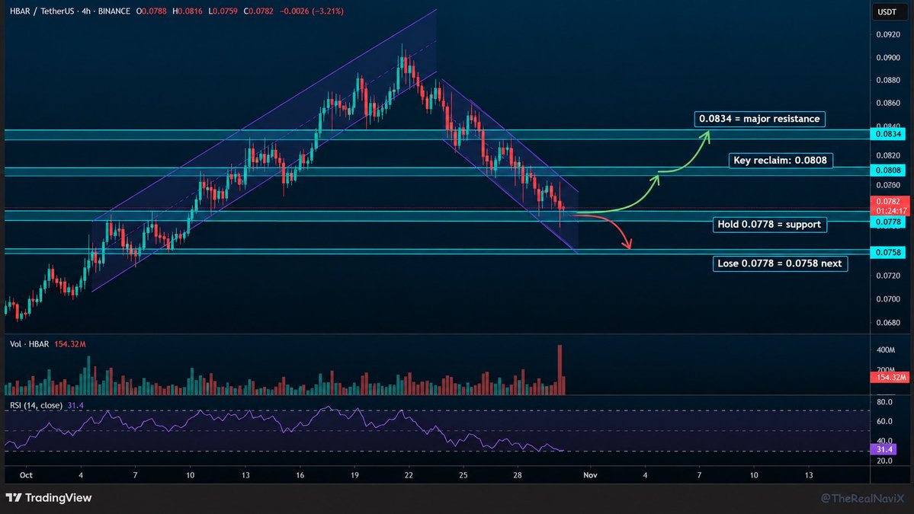Click the HBAR / TetherUS symbol title

(42, 11)
